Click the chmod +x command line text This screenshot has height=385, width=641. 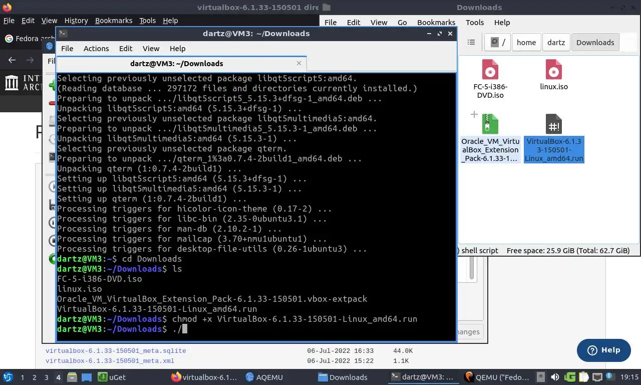(294, 319)
